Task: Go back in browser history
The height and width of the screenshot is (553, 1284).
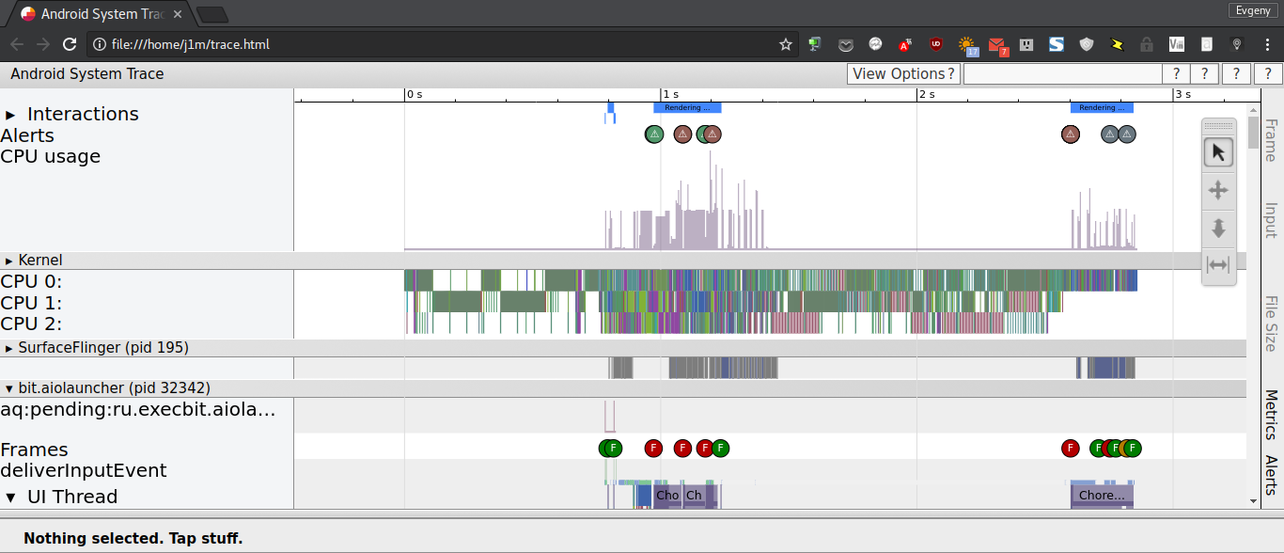Action: 17,44
